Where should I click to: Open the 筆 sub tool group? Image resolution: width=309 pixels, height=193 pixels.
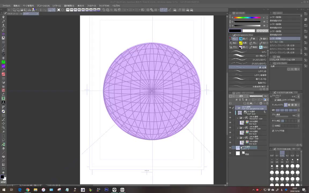253,39
